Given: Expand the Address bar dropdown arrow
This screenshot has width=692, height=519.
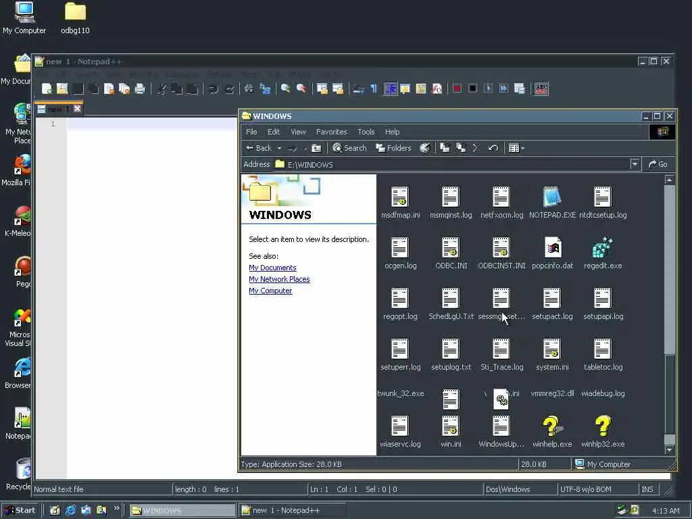Looking at the screenshot, I should 635,165.
